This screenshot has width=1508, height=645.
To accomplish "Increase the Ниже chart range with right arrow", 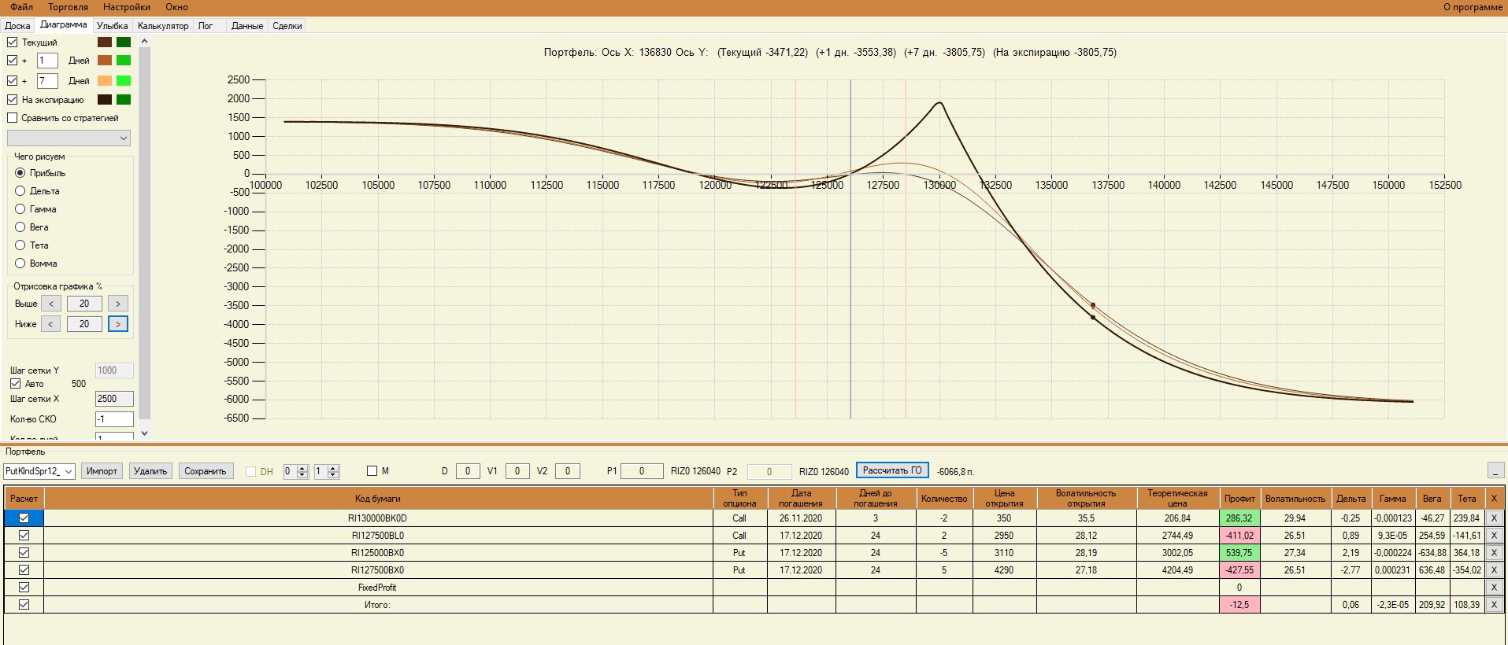I will click(x=118, y=324).
